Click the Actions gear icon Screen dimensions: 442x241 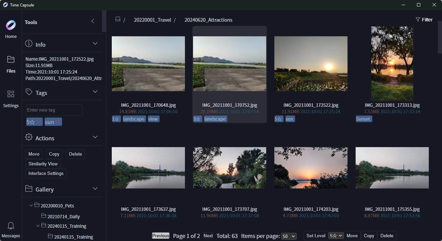(29, 137)
